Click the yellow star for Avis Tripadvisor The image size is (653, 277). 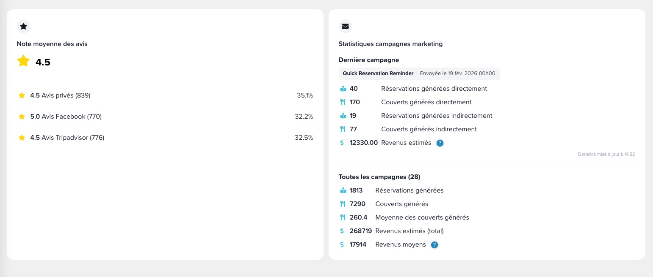(22, 138)
